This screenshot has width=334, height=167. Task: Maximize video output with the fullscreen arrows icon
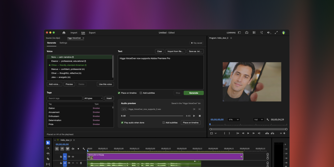point(276,33)
